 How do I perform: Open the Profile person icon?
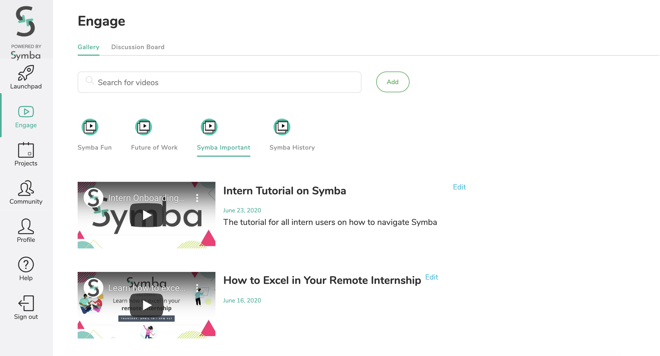click(26, 226)
